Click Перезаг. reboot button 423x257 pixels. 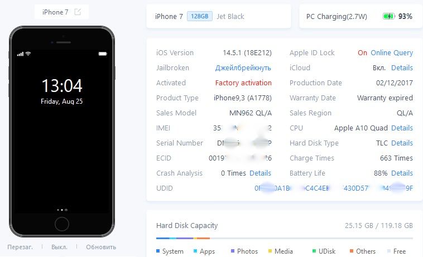[x=20, y=247]
